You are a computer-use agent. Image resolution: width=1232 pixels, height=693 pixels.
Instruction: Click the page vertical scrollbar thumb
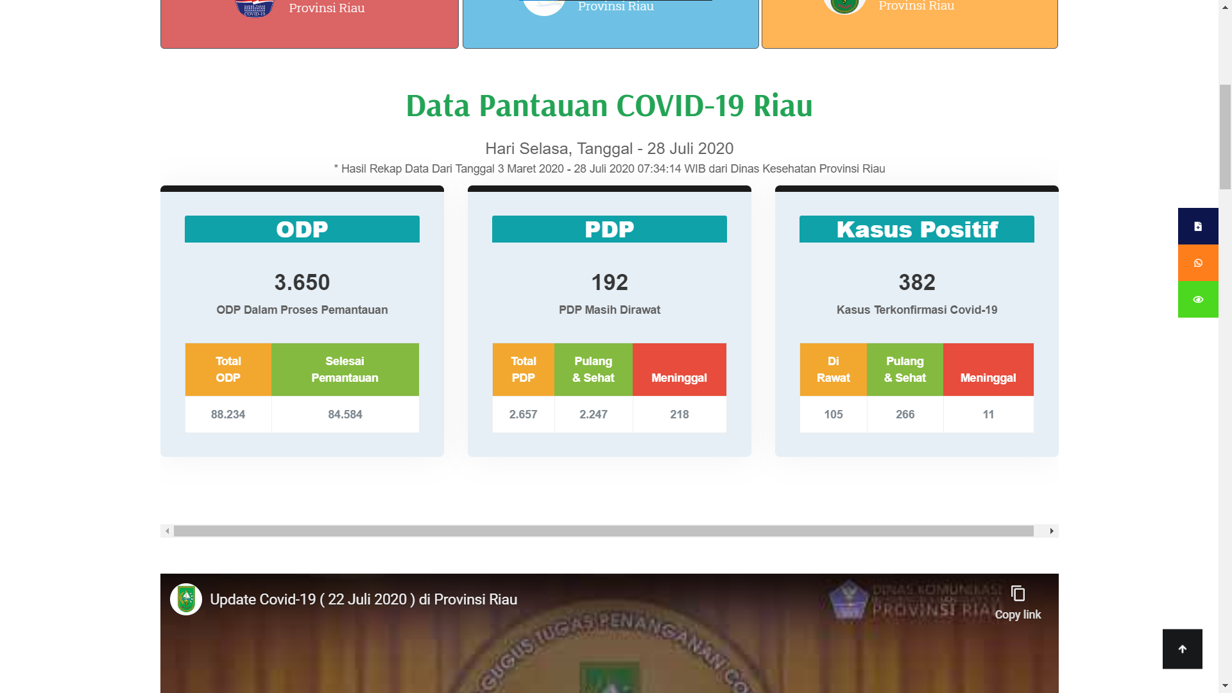coord(1225,136)
